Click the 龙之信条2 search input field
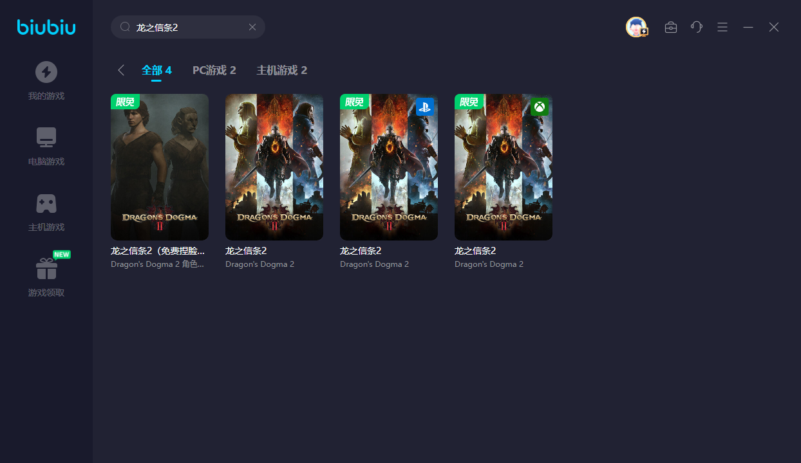Image resolution: width=801 pixels, height=463 pixels. [187, 27]
